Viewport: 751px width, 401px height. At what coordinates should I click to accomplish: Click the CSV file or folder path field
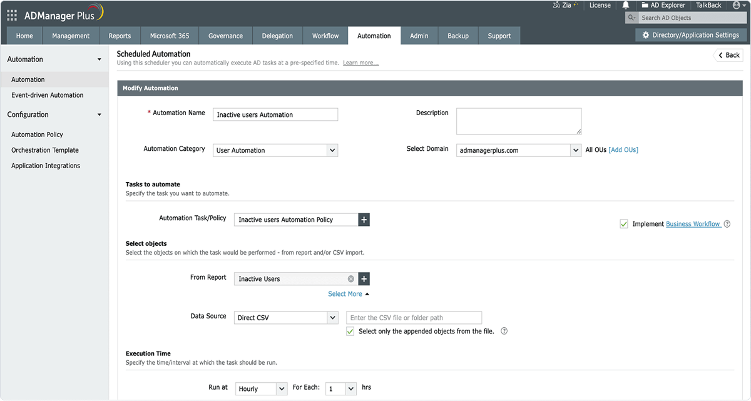(414, 318)
